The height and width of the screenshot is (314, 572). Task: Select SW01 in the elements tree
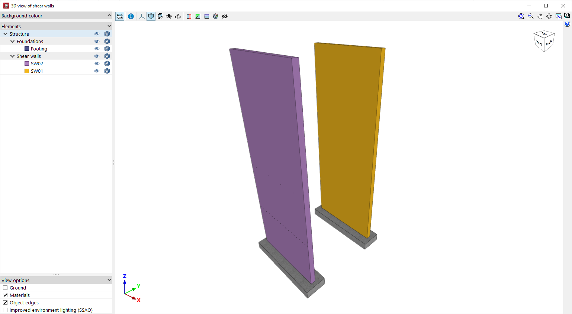coord(56,71)
